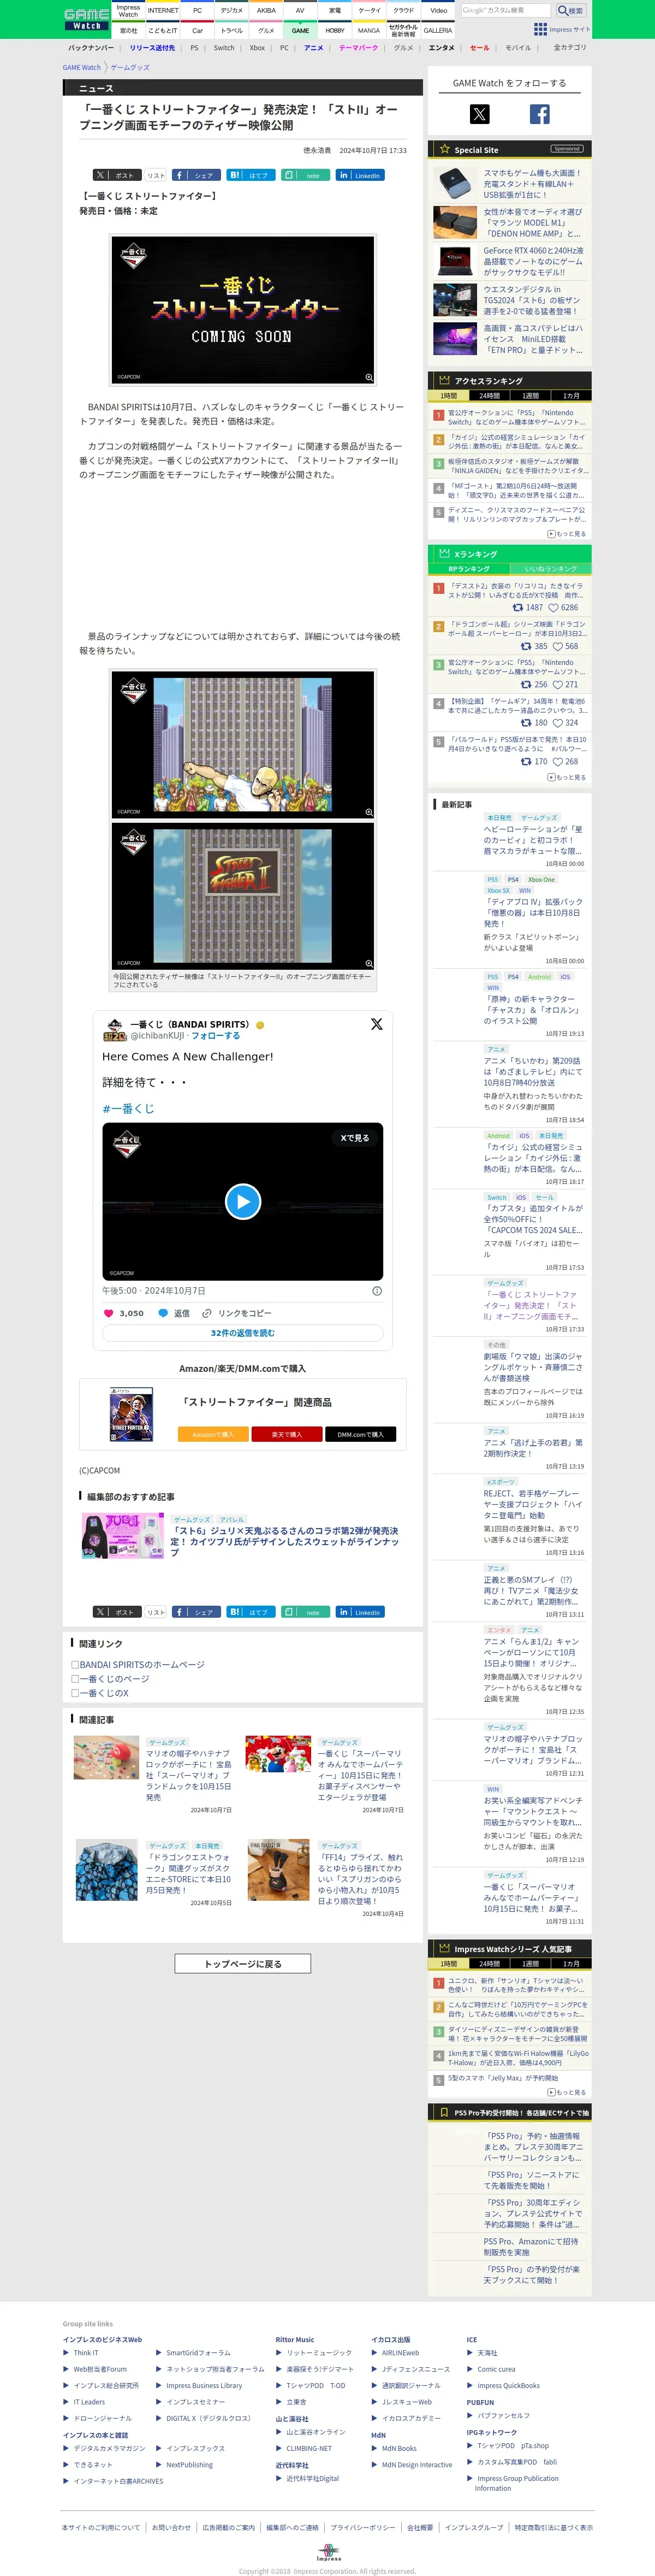
Task: Click the tweet info circle icon
Action: (377, 1290)
